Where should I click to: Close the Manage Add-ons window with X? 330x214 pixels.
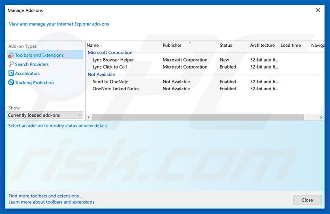(x=318, y=10)
